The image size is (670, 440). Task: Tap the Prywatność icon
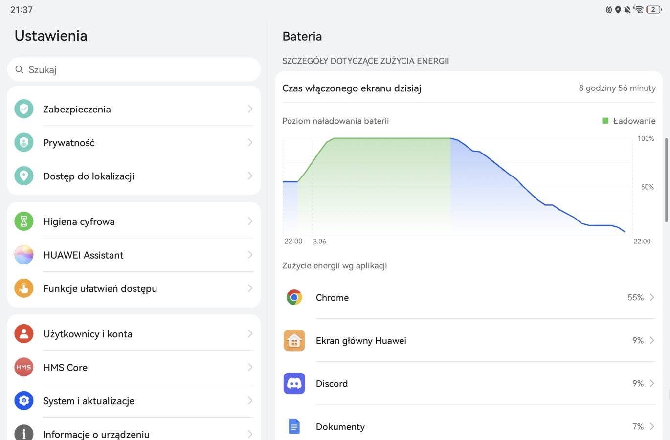(x=24, y=142)
